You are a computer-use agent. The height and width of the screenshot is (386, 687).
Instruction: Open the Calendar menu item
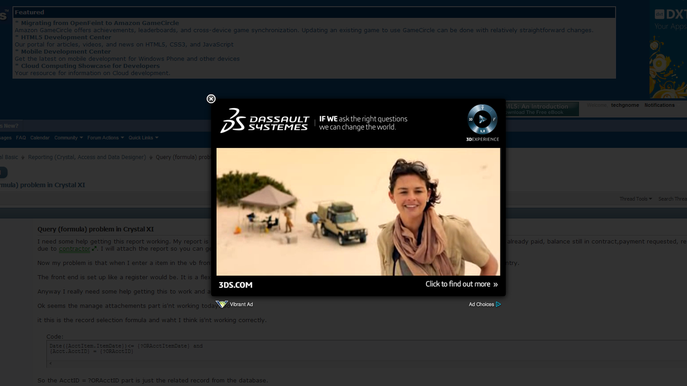pos(40,138)
